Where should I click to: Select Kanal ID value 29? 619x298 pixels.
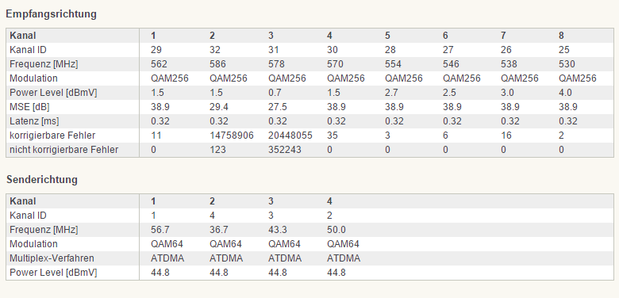(156, 50)
